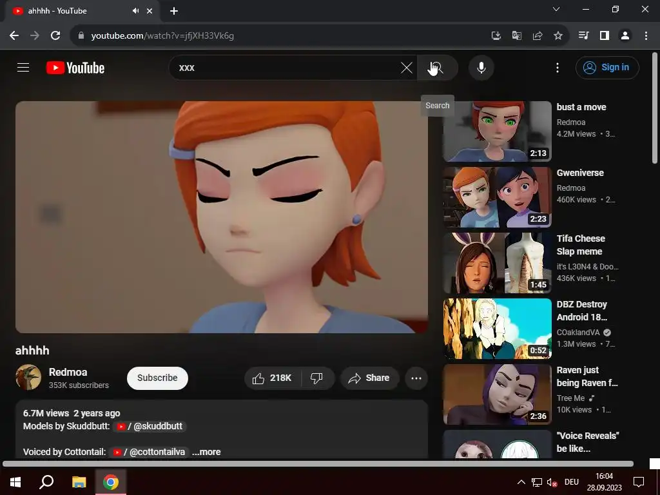This screenshot has width=660, height=495.
Task: Click the Chrome taskbar icon
Action: [x=111, y=482]
